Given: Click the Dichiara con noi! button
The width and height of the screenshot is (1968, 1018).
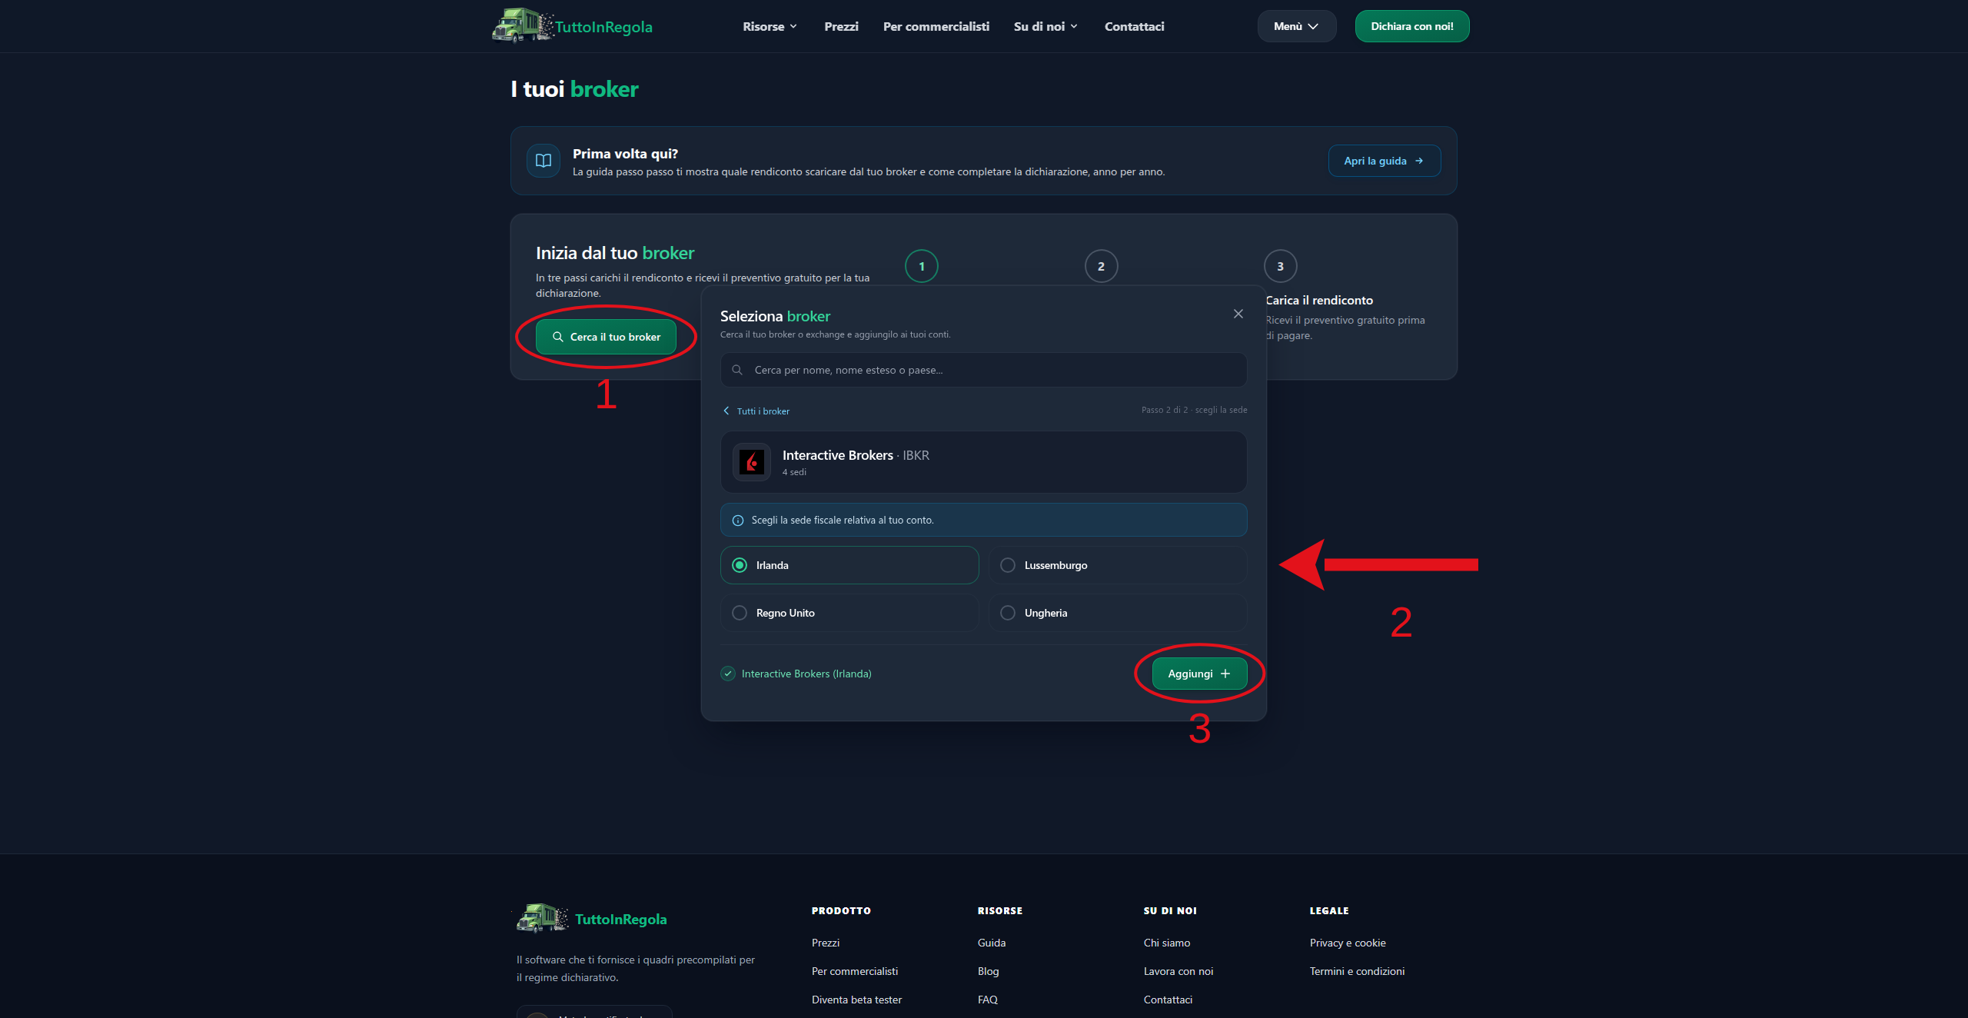Looking at the screenshot, I should [1411, 26].
